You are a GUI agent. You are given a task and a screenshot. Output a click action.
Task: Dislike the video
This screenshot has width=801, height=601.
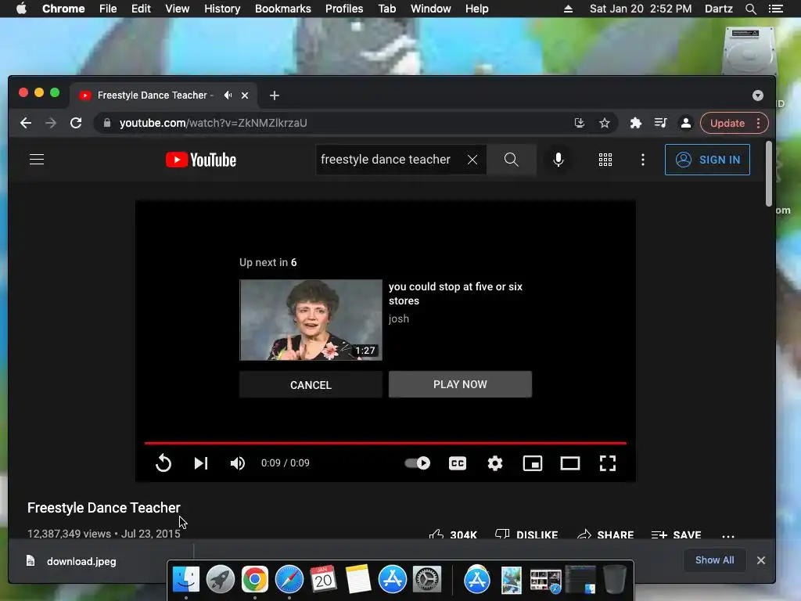[x=526, y=534]
